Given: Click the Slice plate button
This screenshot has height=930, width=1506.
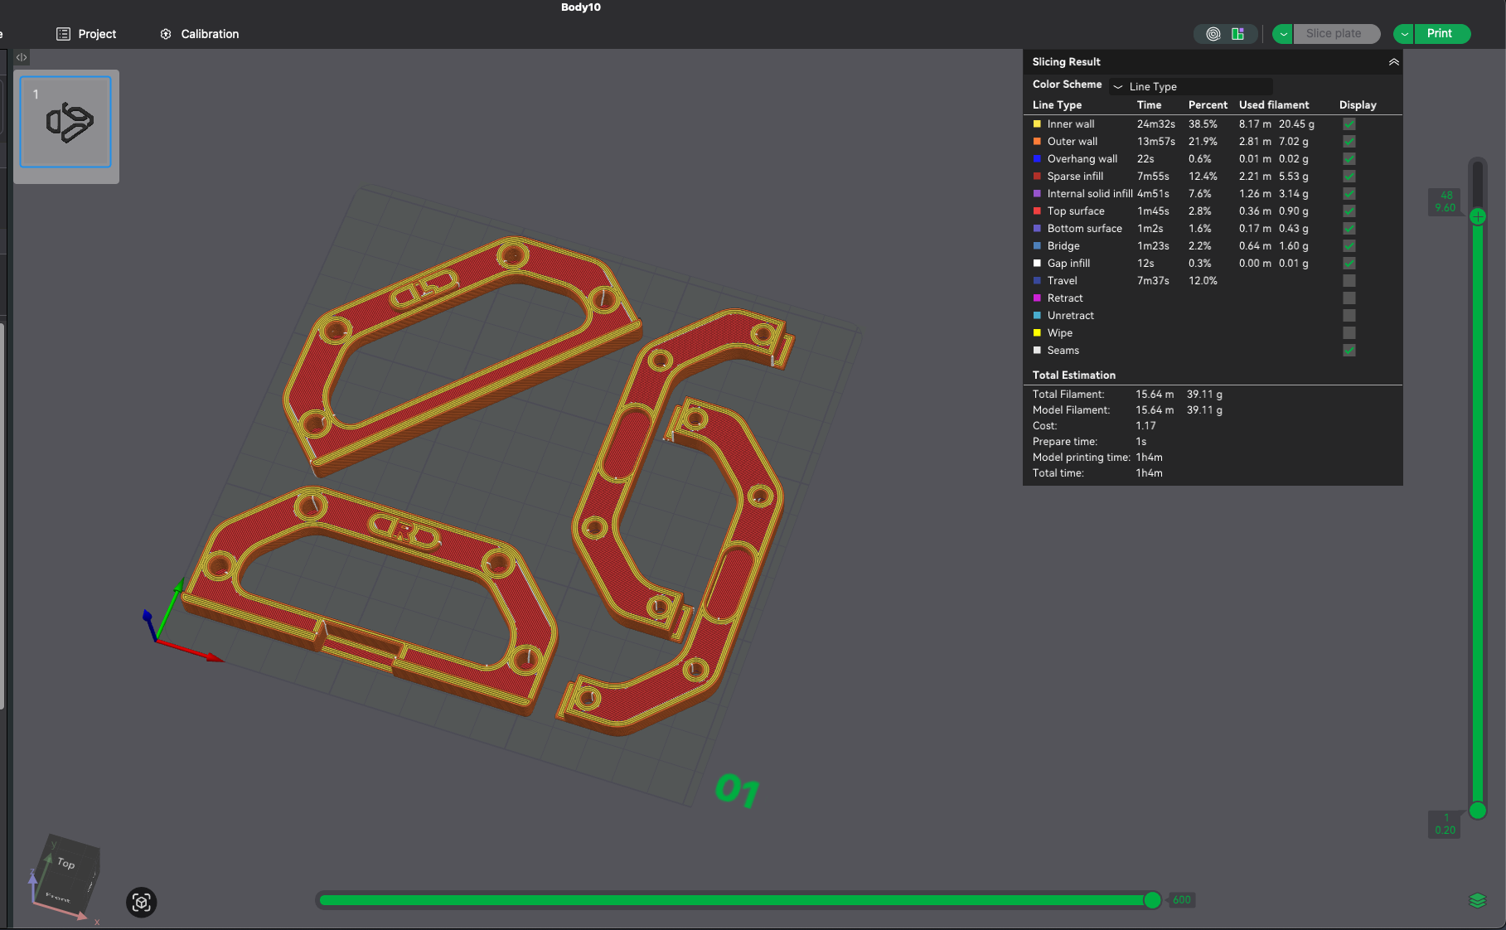Looking at the screenshot, I should (1335, 34).
